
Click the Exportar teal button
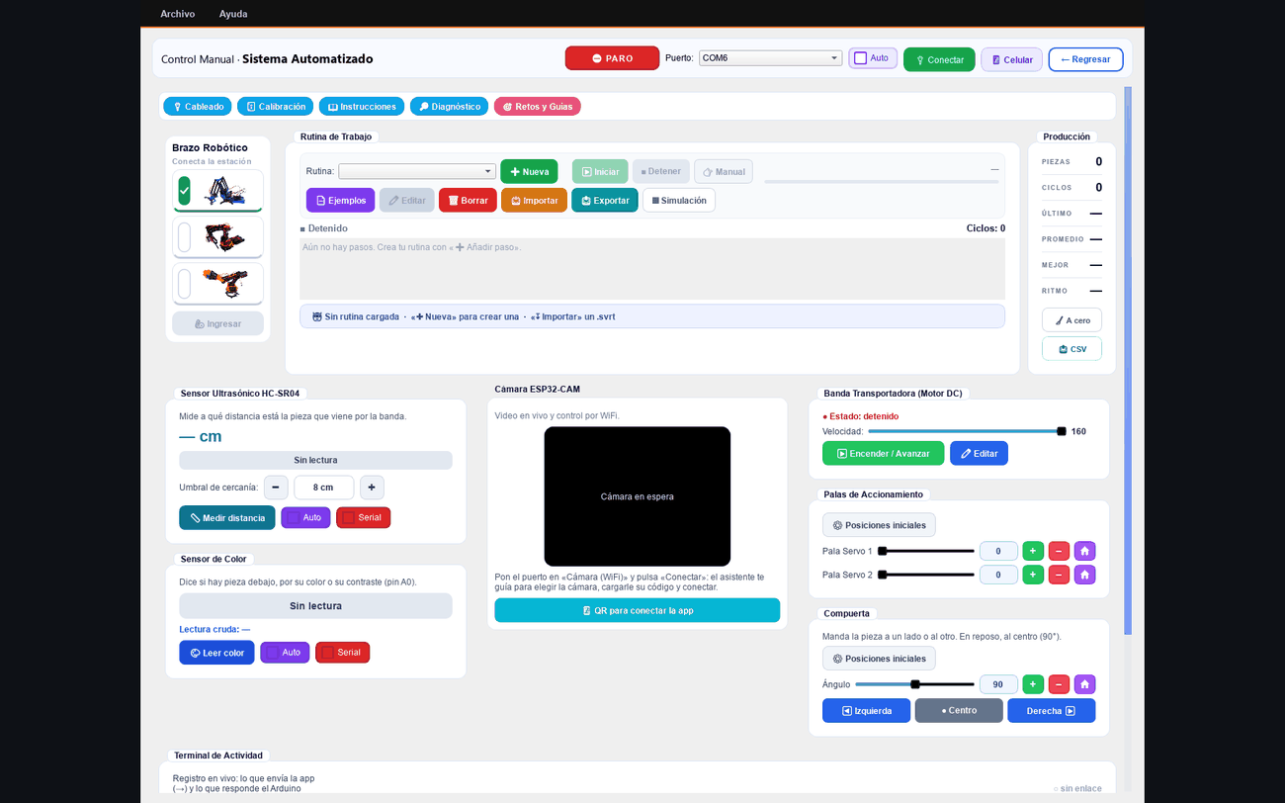pyautogui.click(x=604, y=200)
